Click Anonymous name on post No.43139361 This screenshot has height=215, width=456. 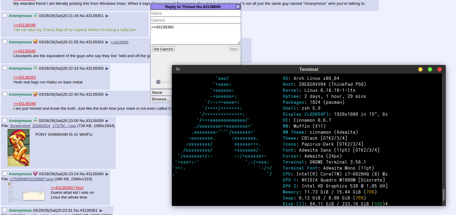[x=20, y=211]
